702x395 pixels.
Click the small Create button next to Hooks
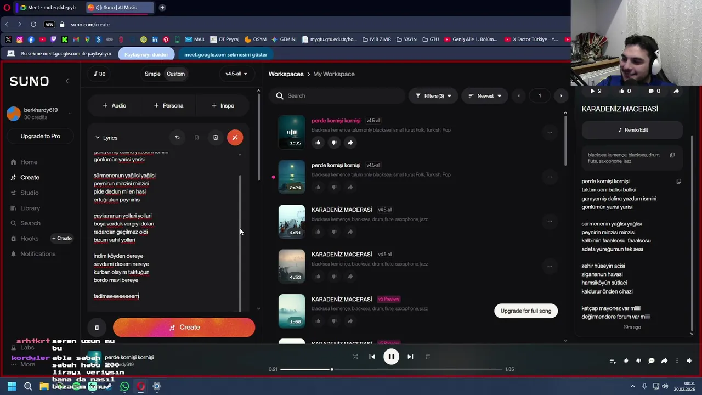click(x=62, y=238)
